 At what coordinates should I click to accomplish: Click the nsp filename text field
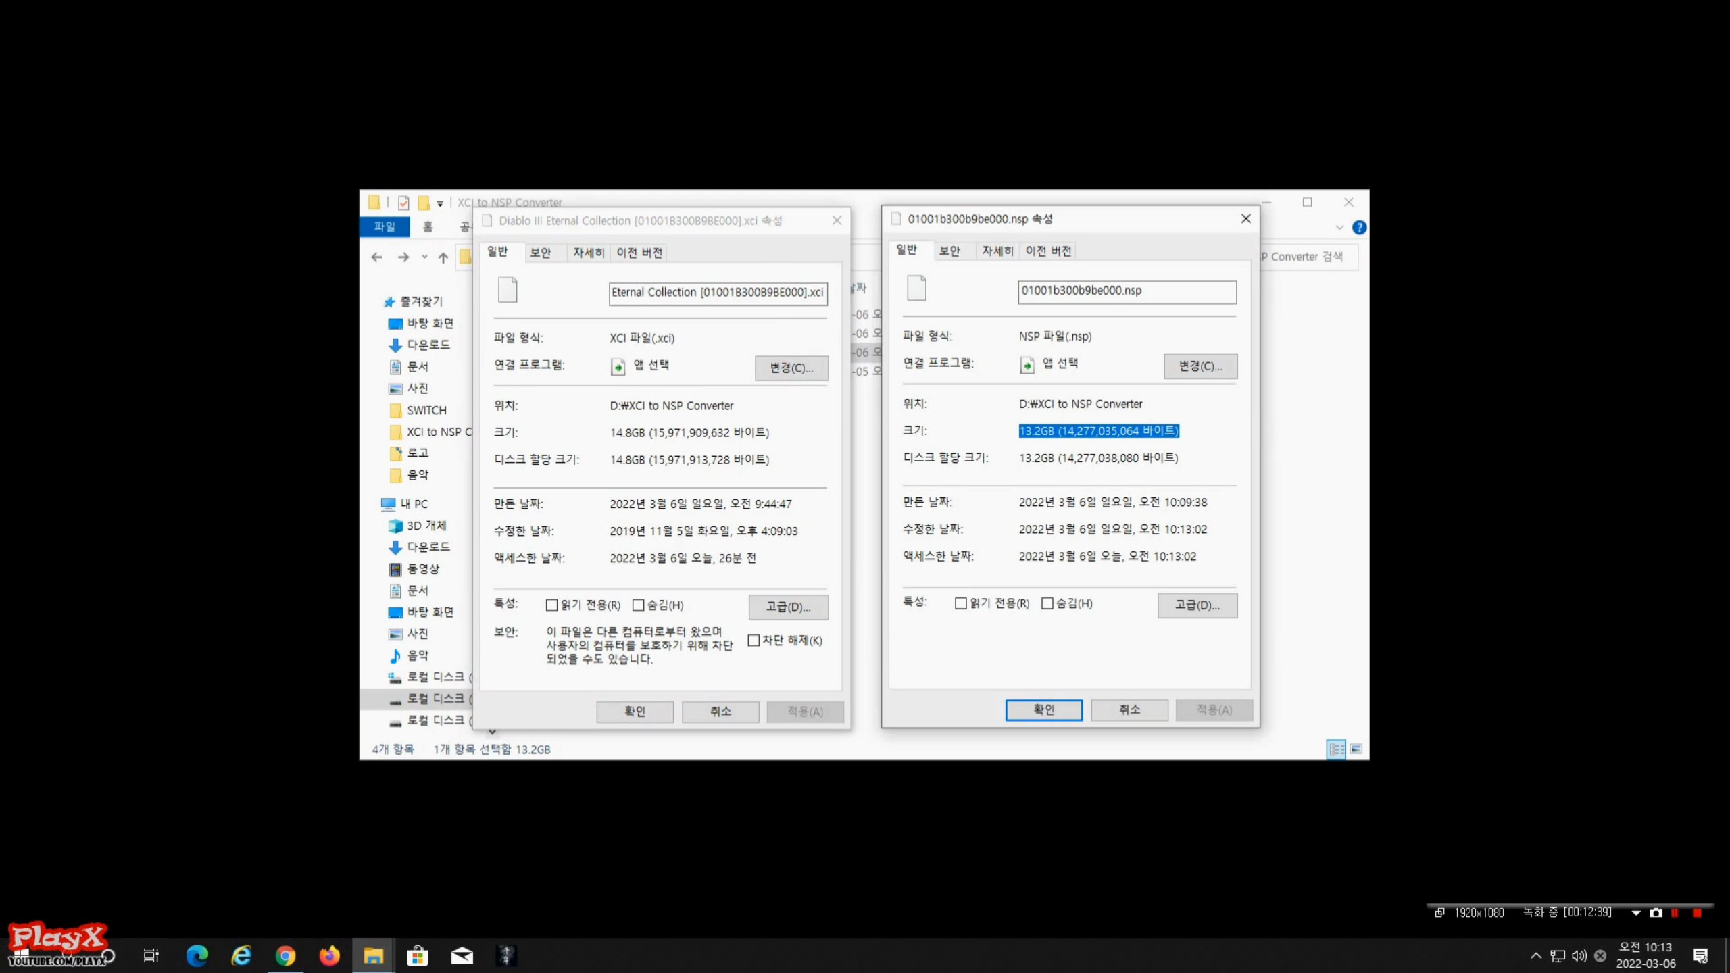(1127, 291)
